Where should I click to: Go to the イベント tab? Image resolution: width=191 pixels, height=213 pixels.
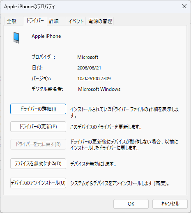(x=76, y=21)
